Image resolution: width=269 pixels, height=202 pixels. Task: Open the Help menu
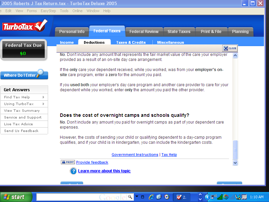click(x=107, y=11)
